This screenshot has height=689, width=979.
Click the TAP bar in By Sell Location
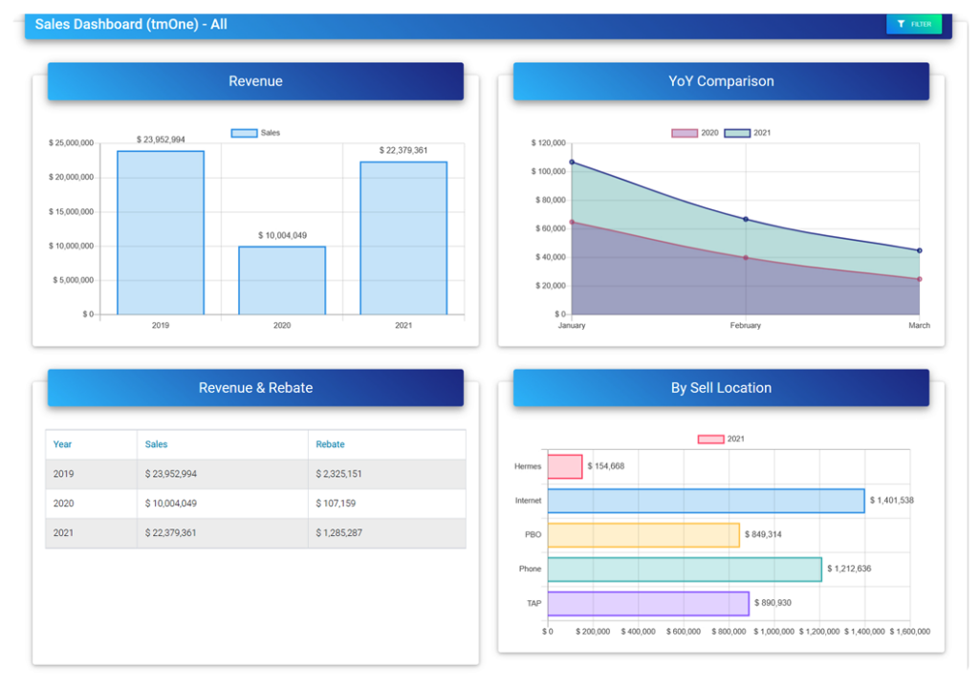647,603
